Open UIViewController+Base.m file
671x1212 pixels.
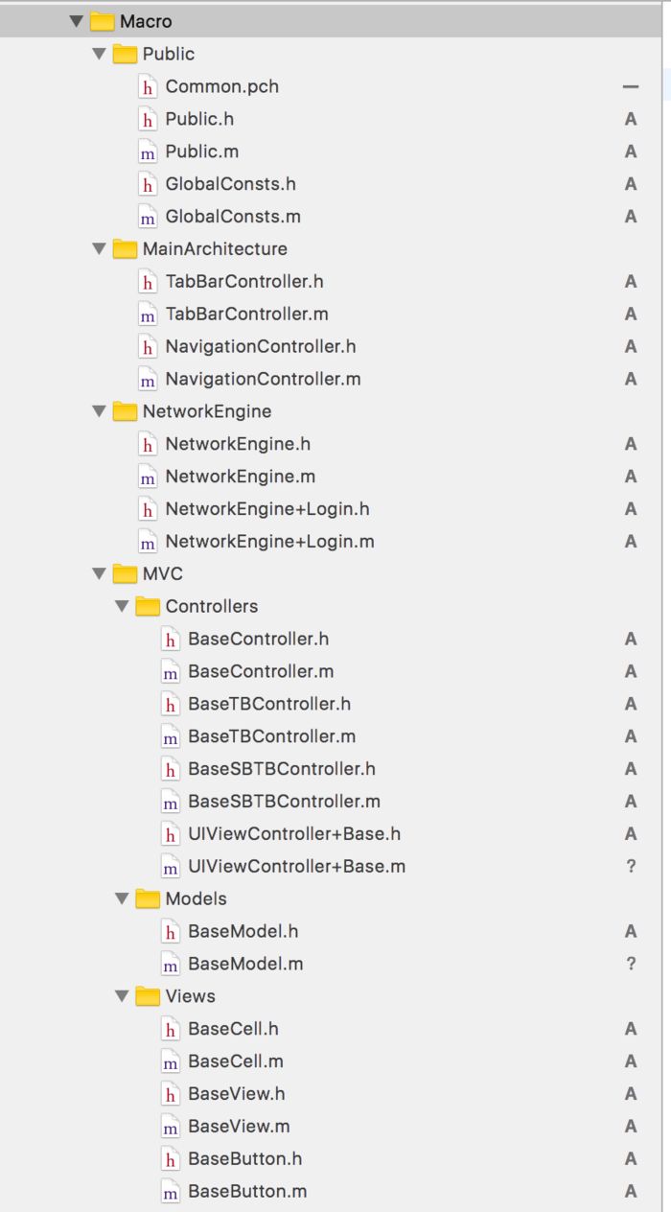296,867
